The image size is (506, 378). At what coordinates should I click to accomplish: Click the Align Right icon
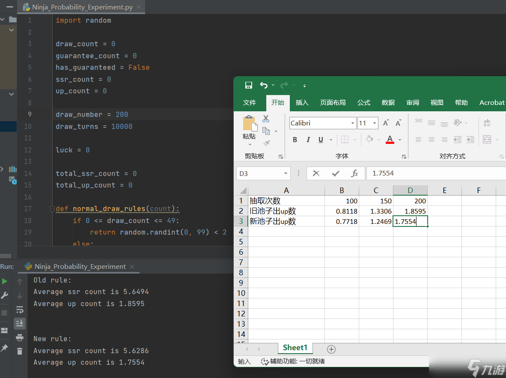tap(444, 140)
